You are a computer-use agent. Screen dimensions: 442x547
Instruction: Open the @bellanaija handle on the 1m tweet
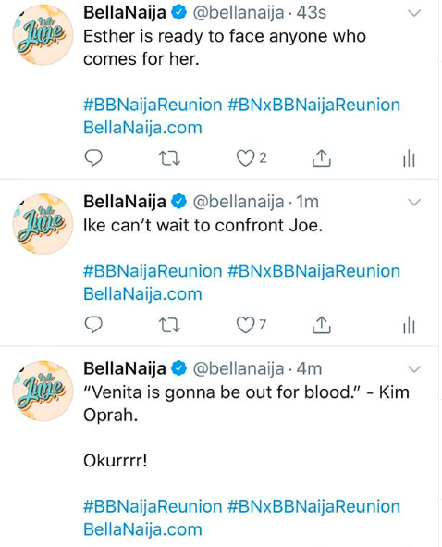[239, 202]
